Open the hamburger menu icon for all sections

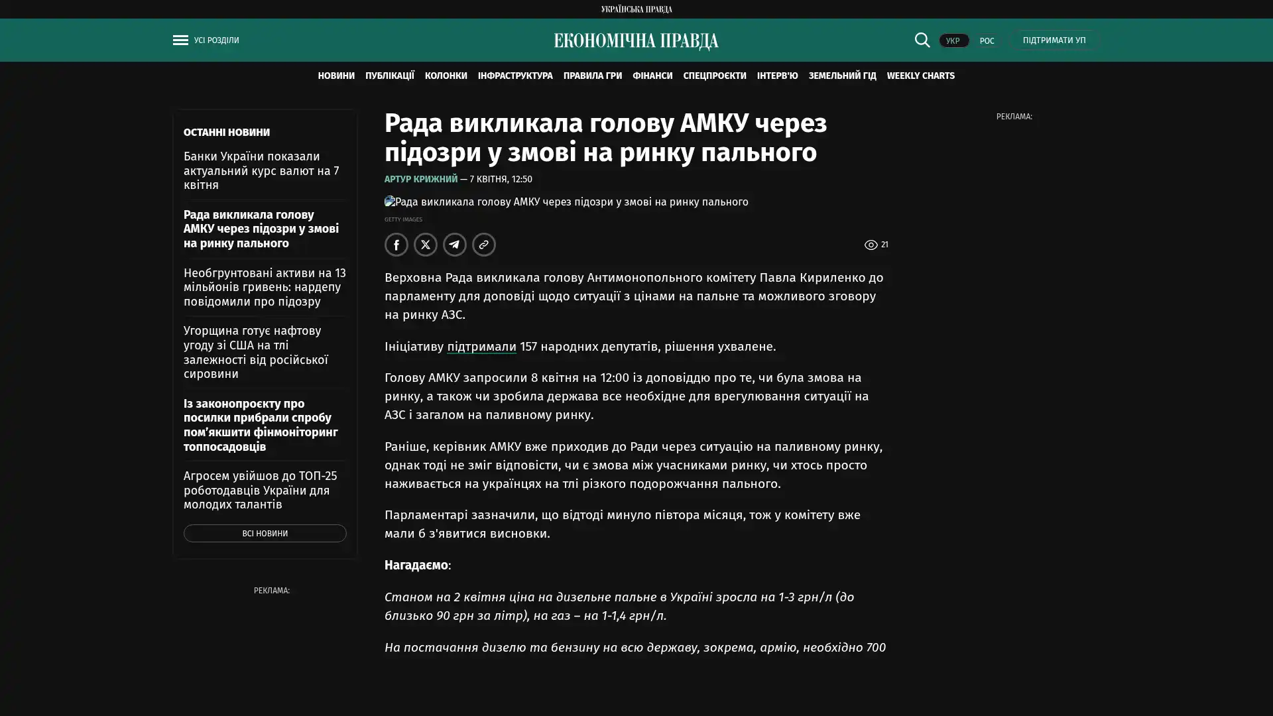180,40
